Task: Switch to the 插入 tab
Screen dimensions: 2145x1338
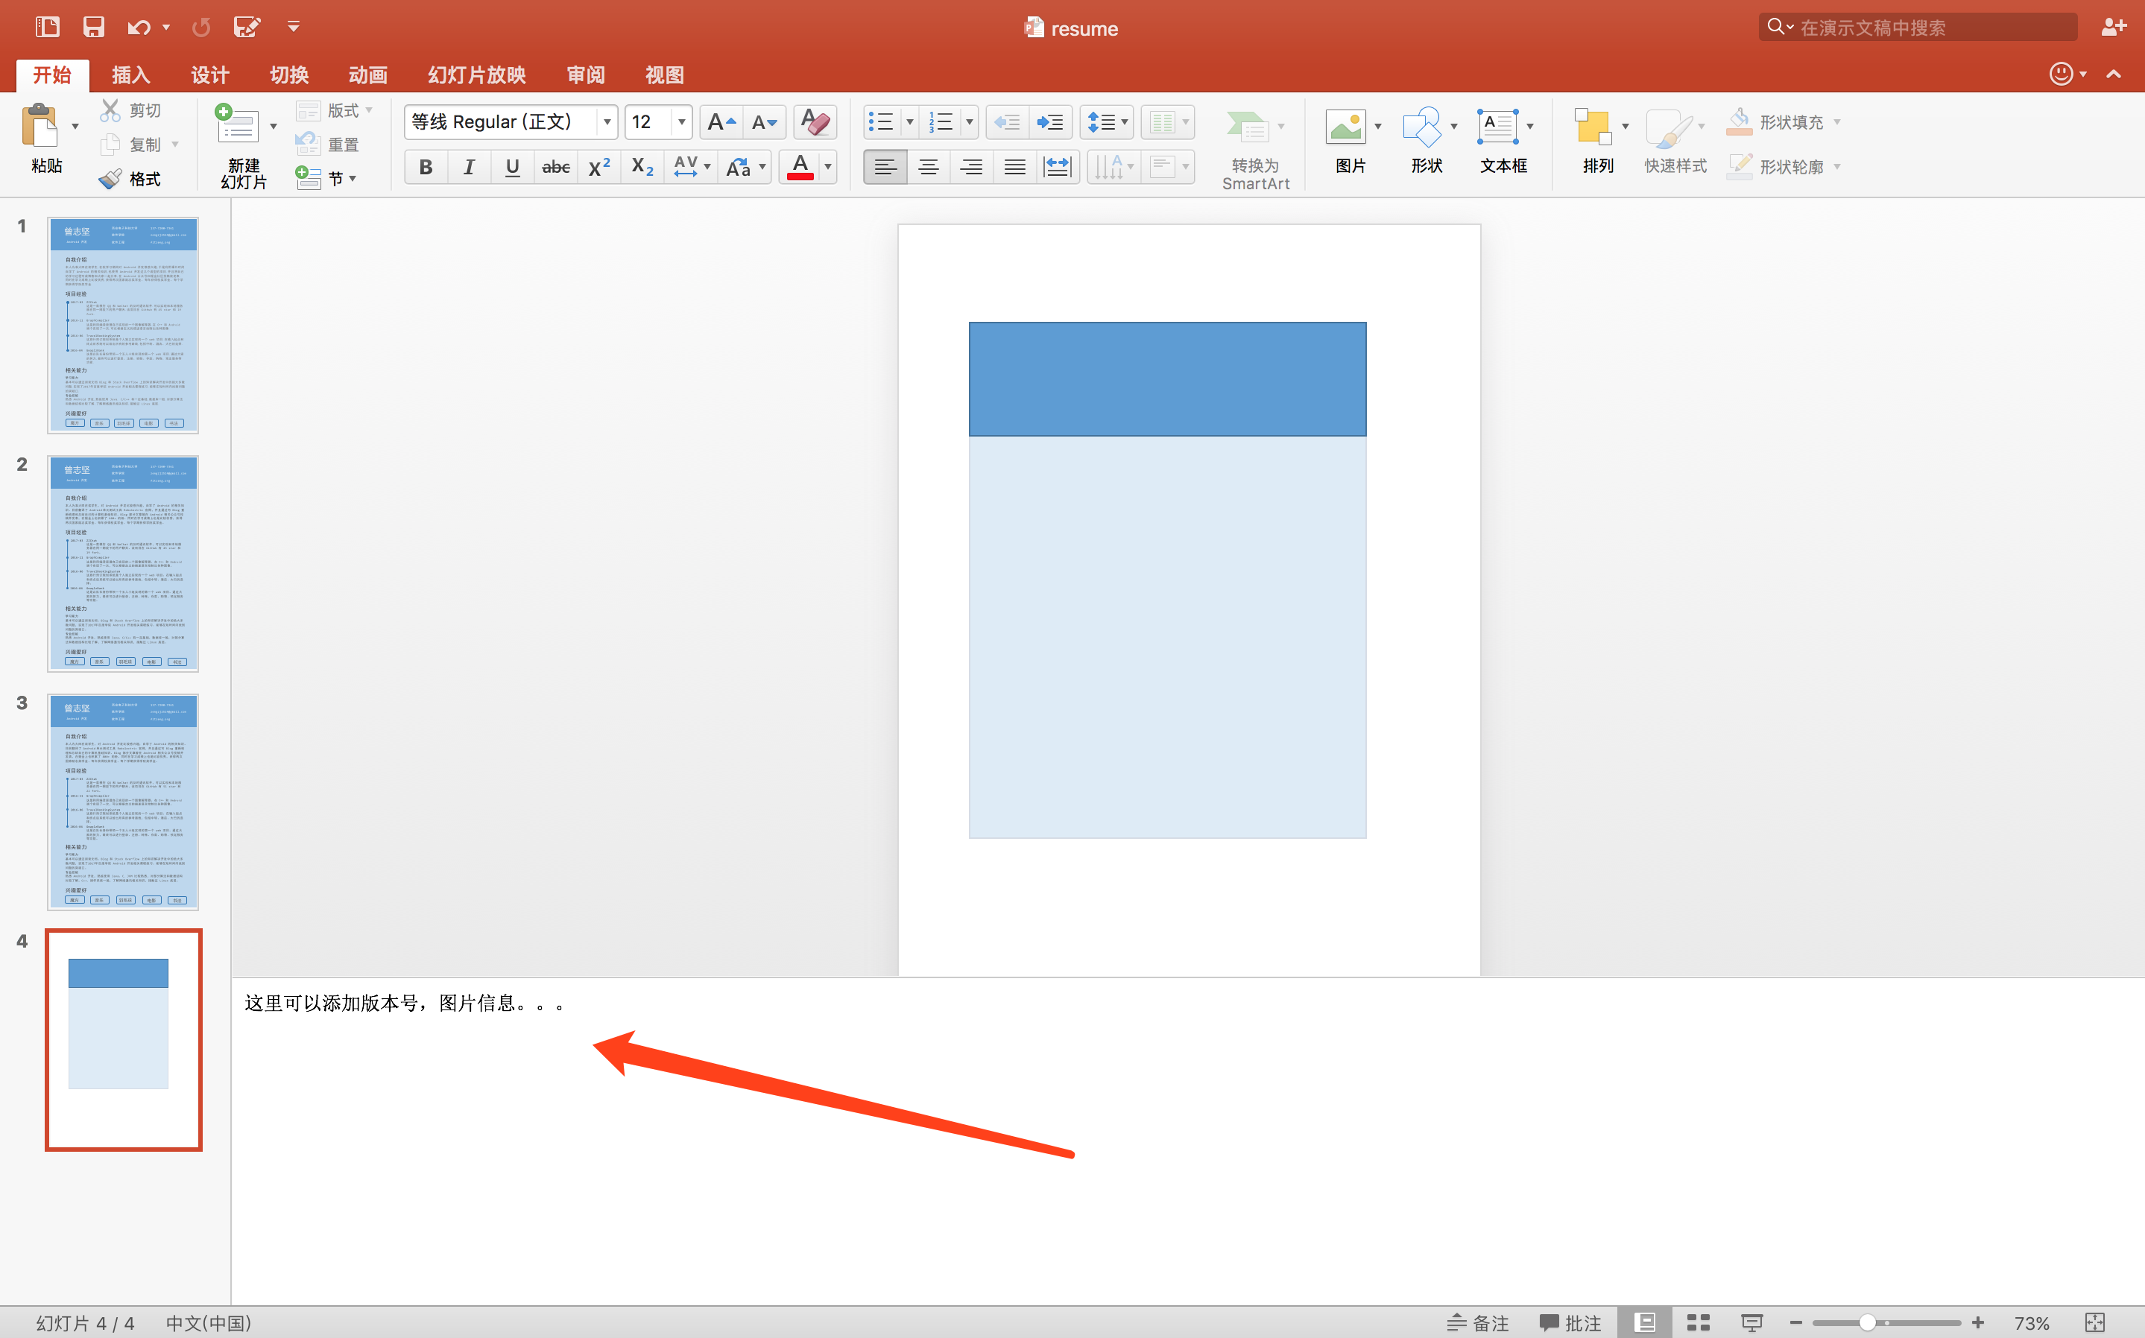Action: pos(130,75)
